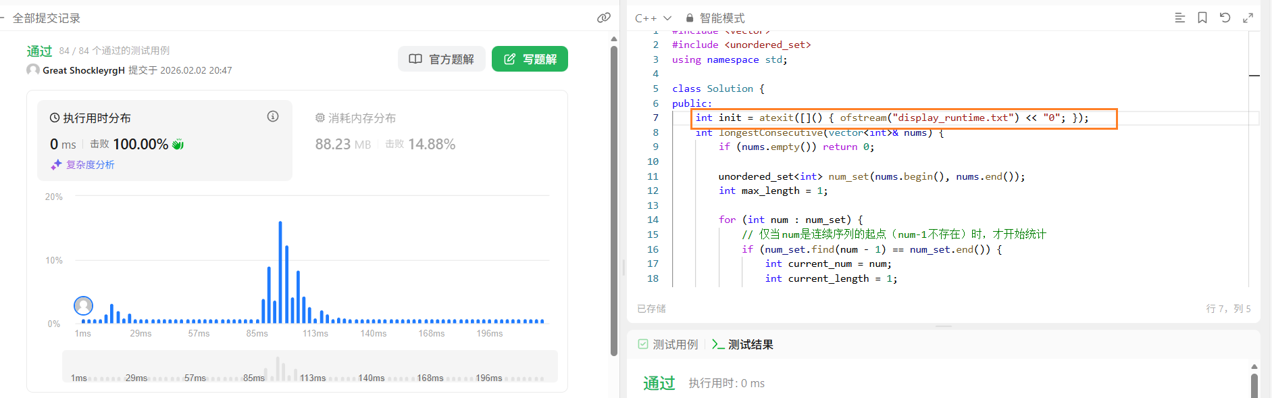Open 复杂度分析 complexity analysis link
The width and height of the screenshot is (1272, 398).
[82, 164]
